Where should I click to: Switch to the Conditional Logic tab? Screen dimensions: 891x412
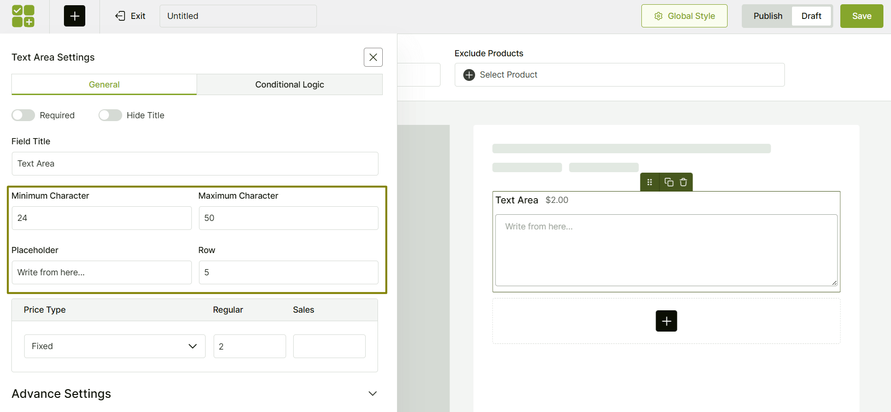point(289,85)
